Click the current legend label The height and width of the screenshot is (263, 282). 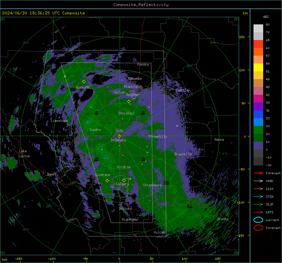(272, 220)
